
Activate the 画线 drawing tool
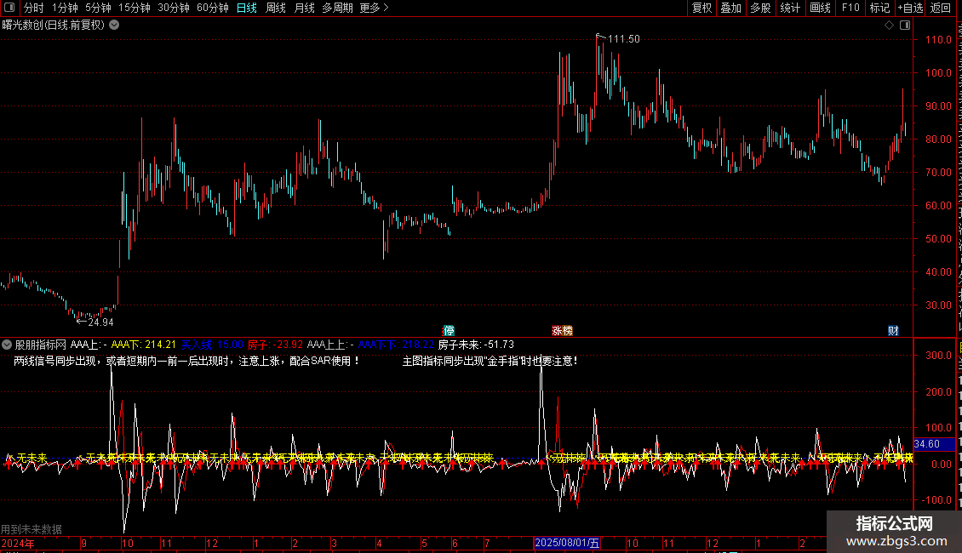[821, 8]
